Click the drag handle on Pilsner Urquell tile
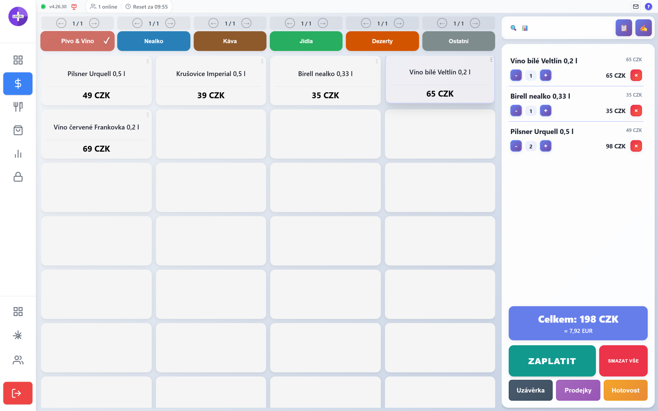The width and height of the screenshot is (658, 411). 148,61
